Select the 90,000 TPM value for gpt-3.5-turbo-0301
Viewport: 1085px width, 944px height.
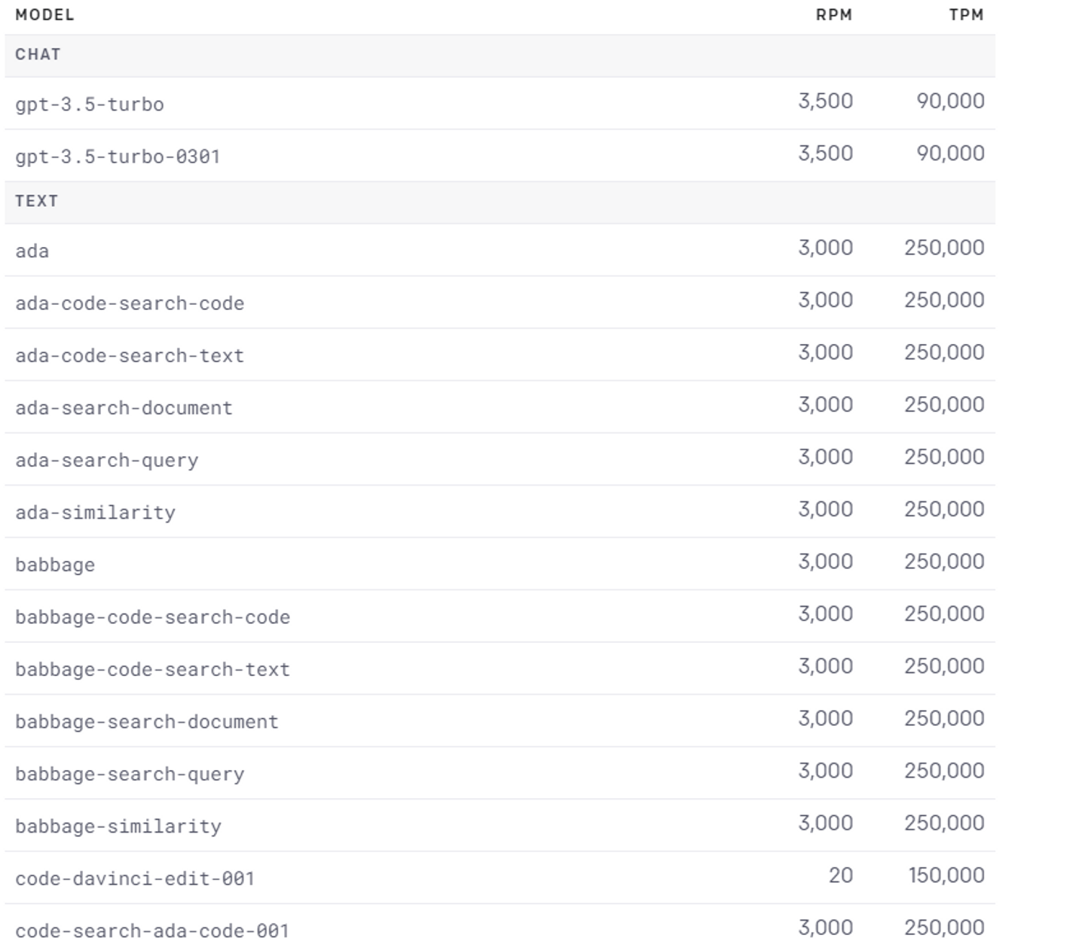click(951, 154)
